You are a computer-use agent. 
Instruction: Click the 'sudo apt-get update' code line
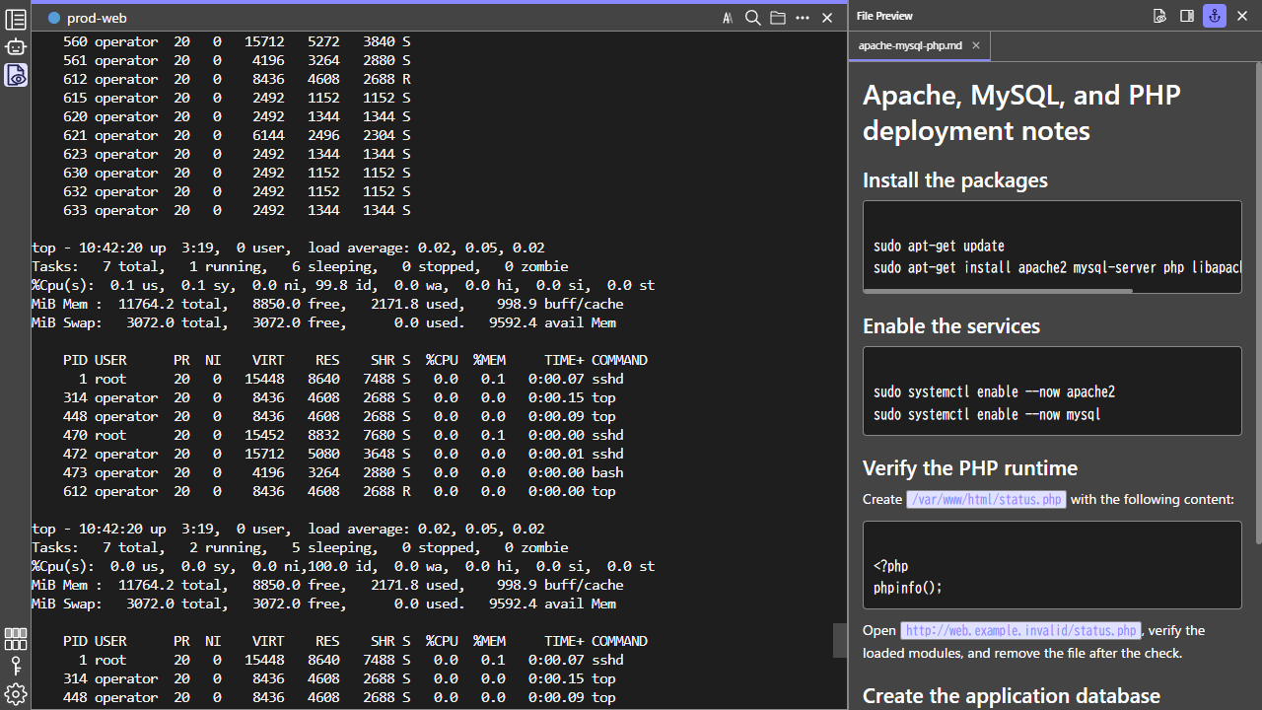pyautogui.click(x=939, y=246)
